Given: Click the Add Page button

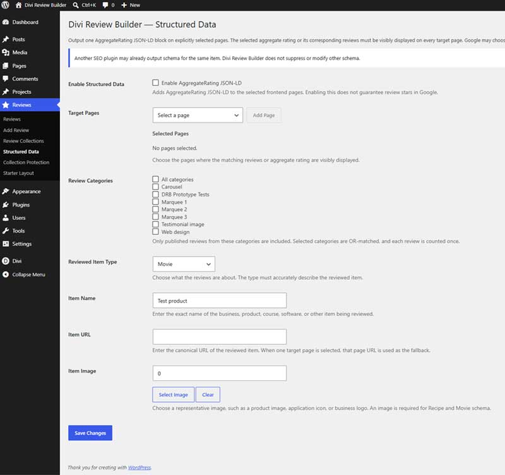Looking at the screenshot, I should point(264,115).
